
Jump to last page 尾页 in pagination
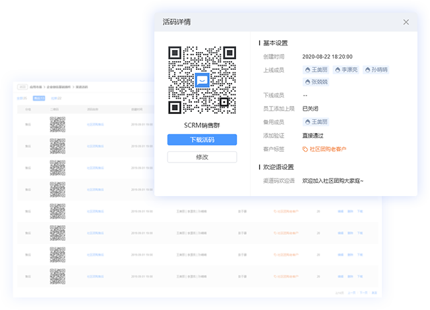[375, 293]
